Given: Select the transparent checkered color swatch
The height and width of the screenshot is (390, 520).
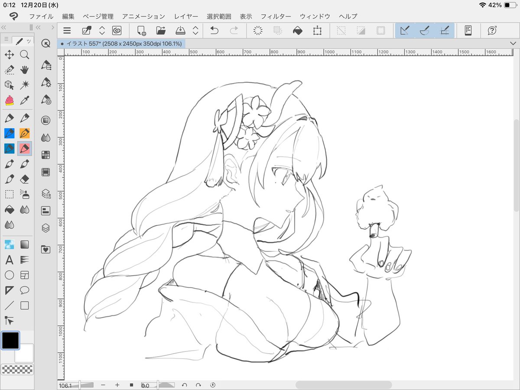Looking at the screenshot, I should (17, 369).
